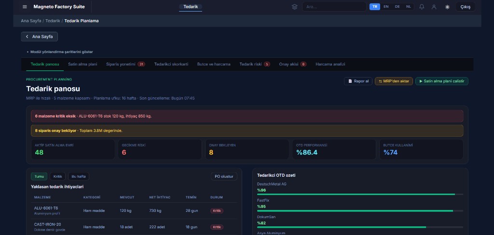Open the hamburger navigation menu
Viewport: 494px width, 235px height.
[25, 7]
